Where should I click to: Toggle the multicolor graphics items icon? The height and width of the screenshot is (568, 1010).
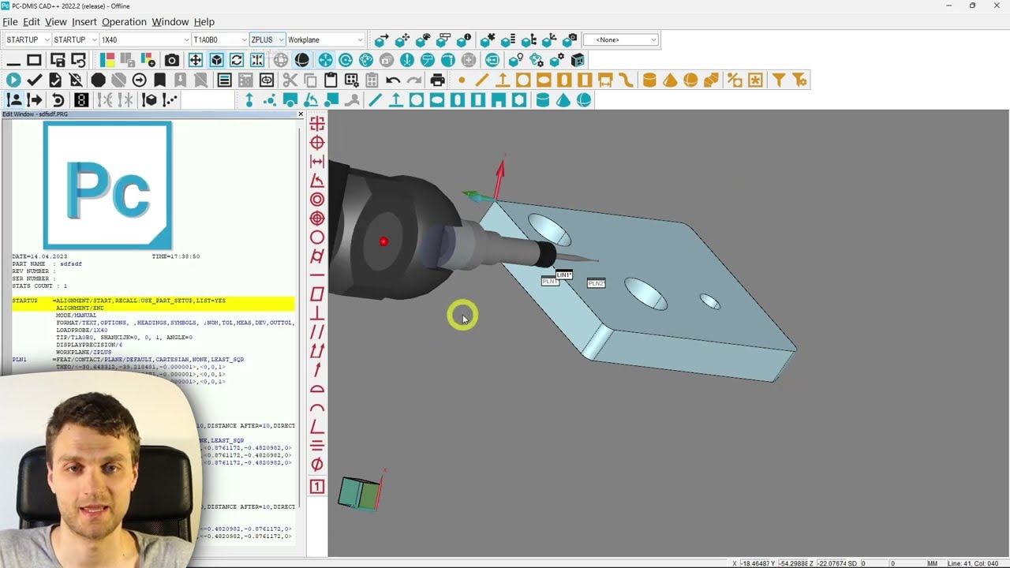(x=107, y=60)
